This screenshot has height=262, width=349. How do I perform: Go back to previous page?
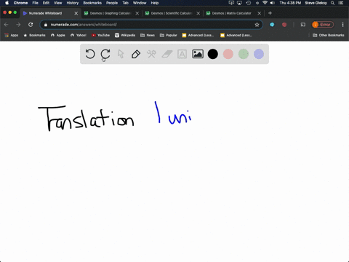(7, 25)
